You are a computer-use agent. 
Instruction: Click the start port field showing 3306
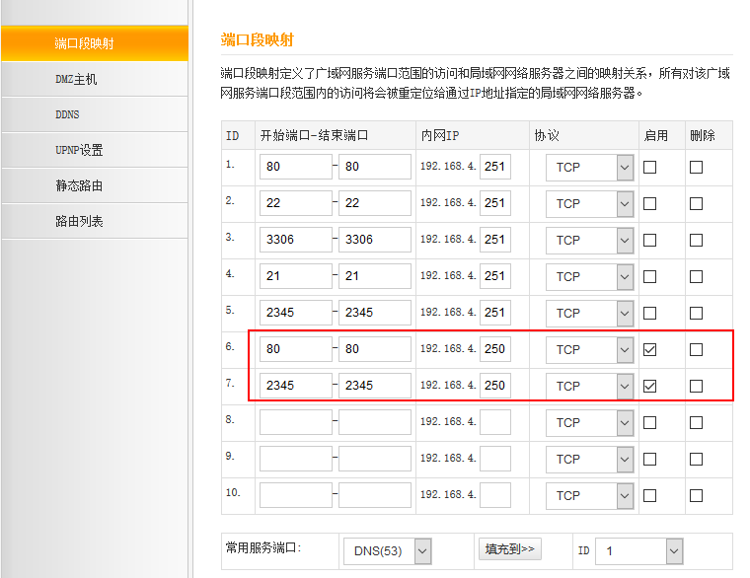click(296, 240)
